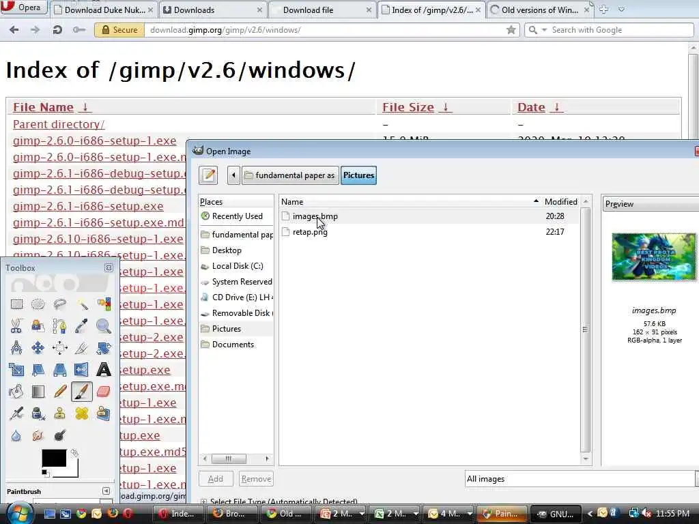
Task: Select the Perspective Clone tool
Action: coord(104,413)
